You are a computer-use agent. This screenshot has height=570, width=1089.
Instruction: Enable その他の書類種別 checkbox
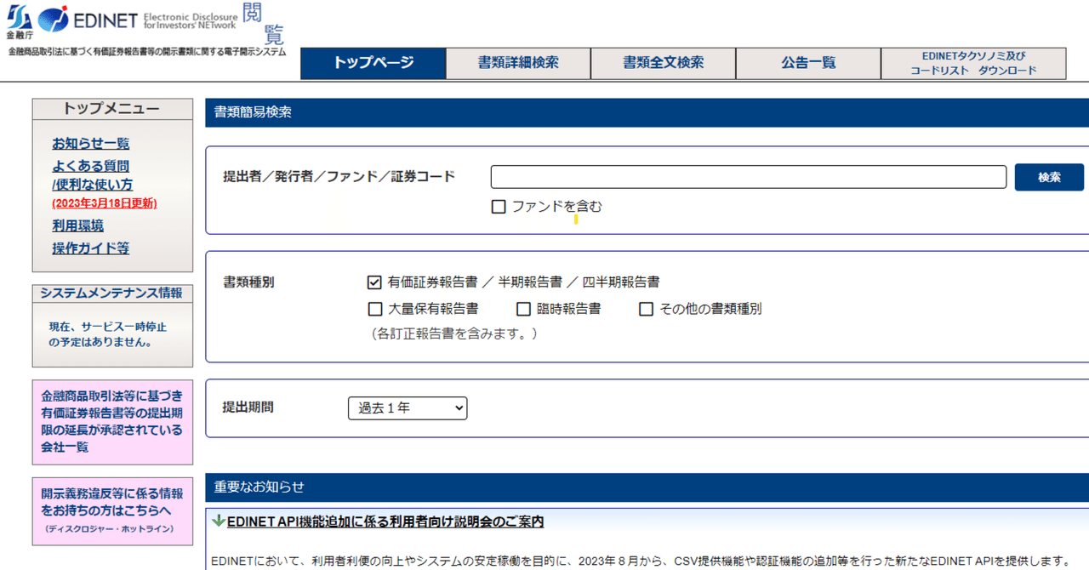tap(646, 309)
